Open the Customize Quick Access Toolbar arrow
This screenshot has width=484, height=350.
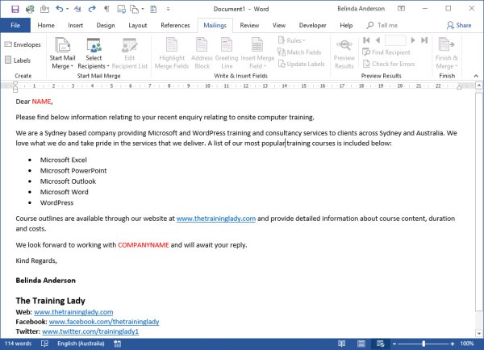click(x=169, y=9)
